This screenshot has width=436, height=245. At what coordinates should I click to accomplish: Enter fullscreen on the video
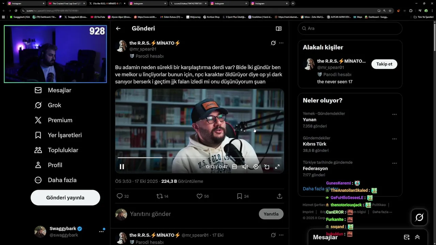(278, 167)
